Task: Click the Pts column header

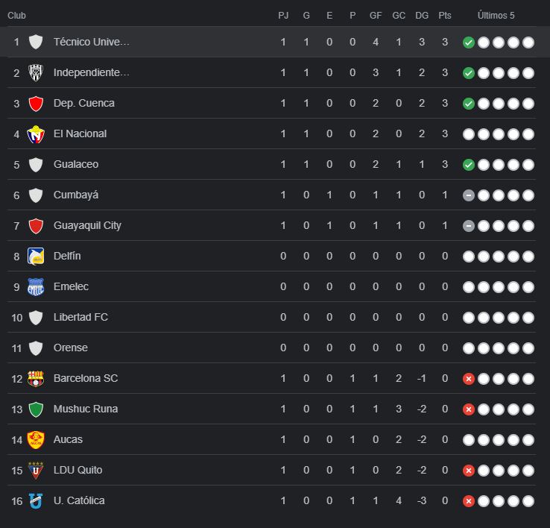Action: pyautogui.click(x=445, y=15)
